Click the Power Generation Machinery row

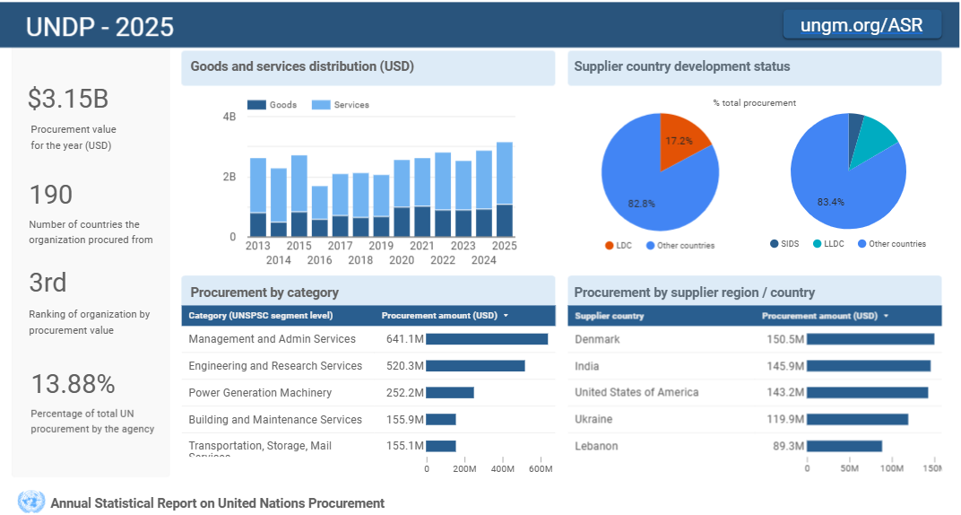(x=368, y=393)
